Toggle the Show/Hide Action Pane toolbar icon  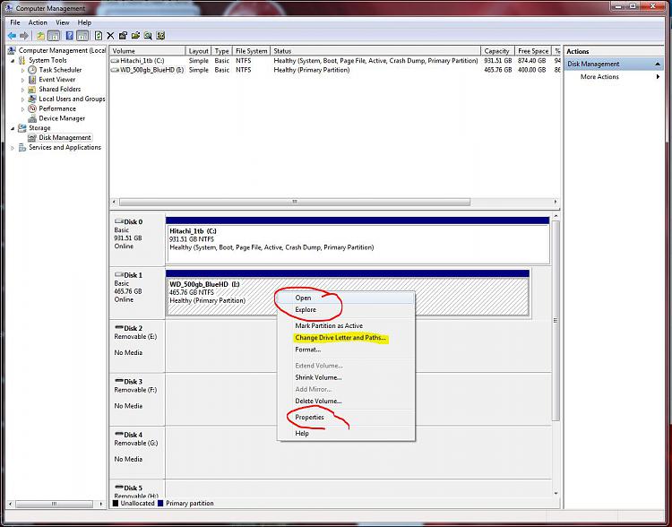click(82, 36)
